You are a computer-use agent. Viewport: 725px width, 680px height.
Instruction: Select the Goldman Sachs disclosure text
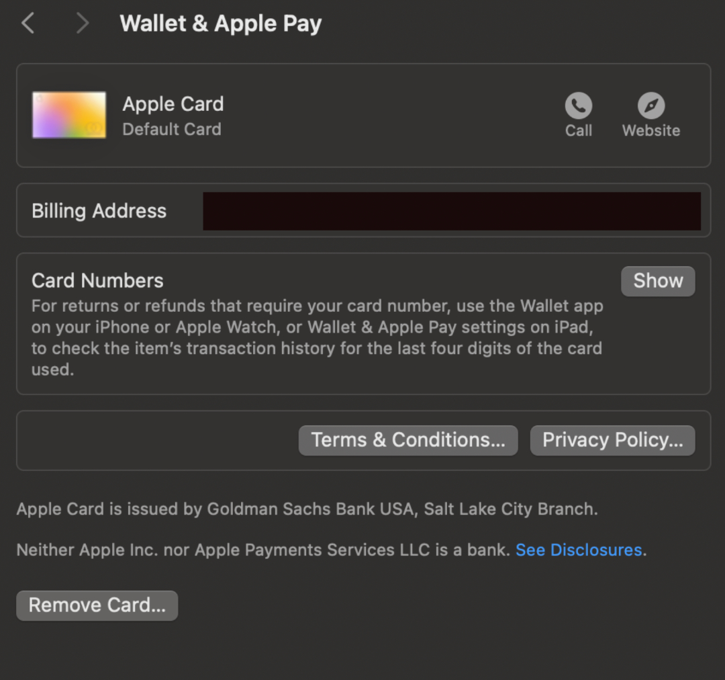307,509
